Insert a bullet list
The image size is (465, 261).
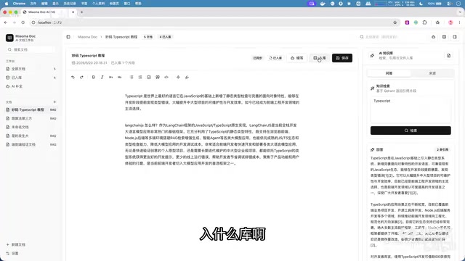(x=132, y=78)
